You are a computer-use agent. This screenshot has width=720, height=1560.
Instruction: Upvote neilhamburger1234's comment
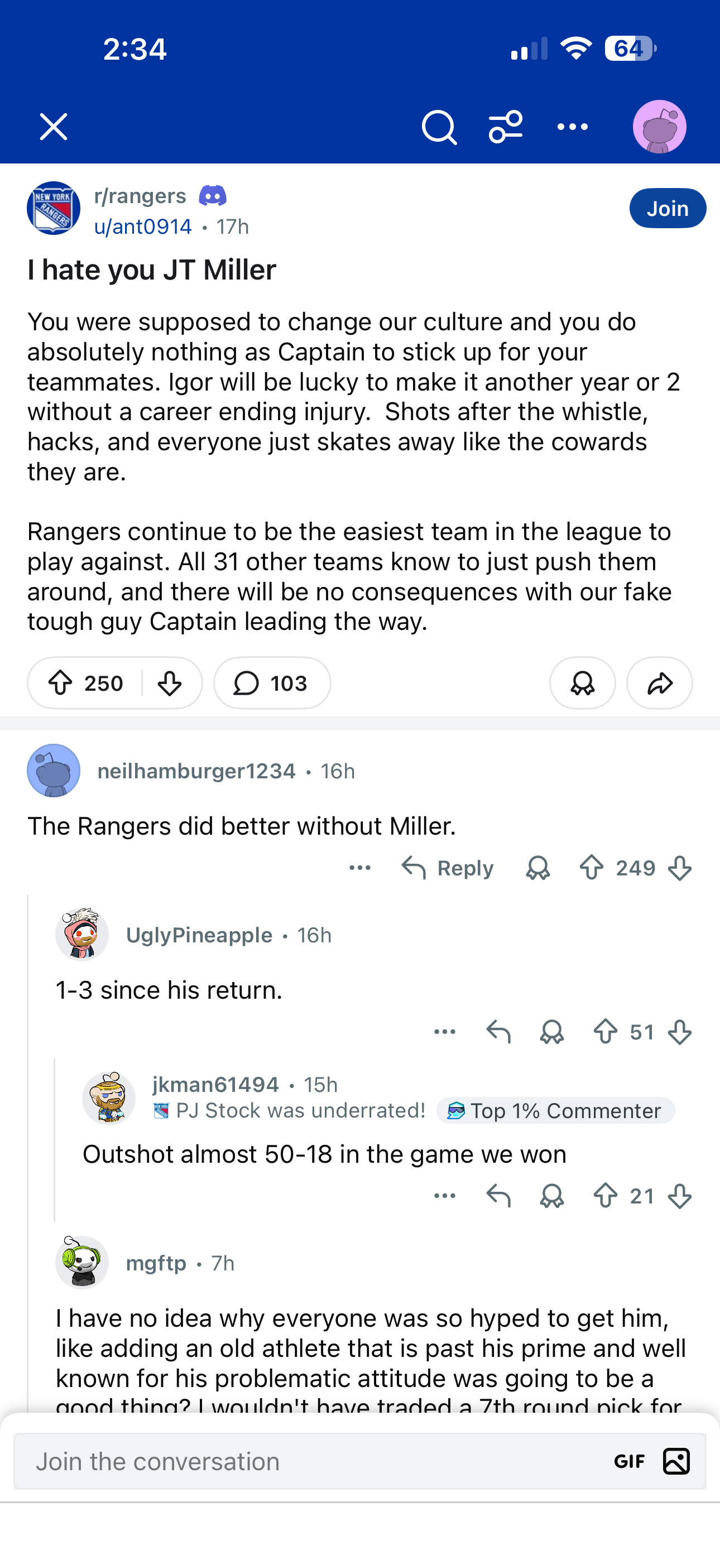[x=592, y=868]
